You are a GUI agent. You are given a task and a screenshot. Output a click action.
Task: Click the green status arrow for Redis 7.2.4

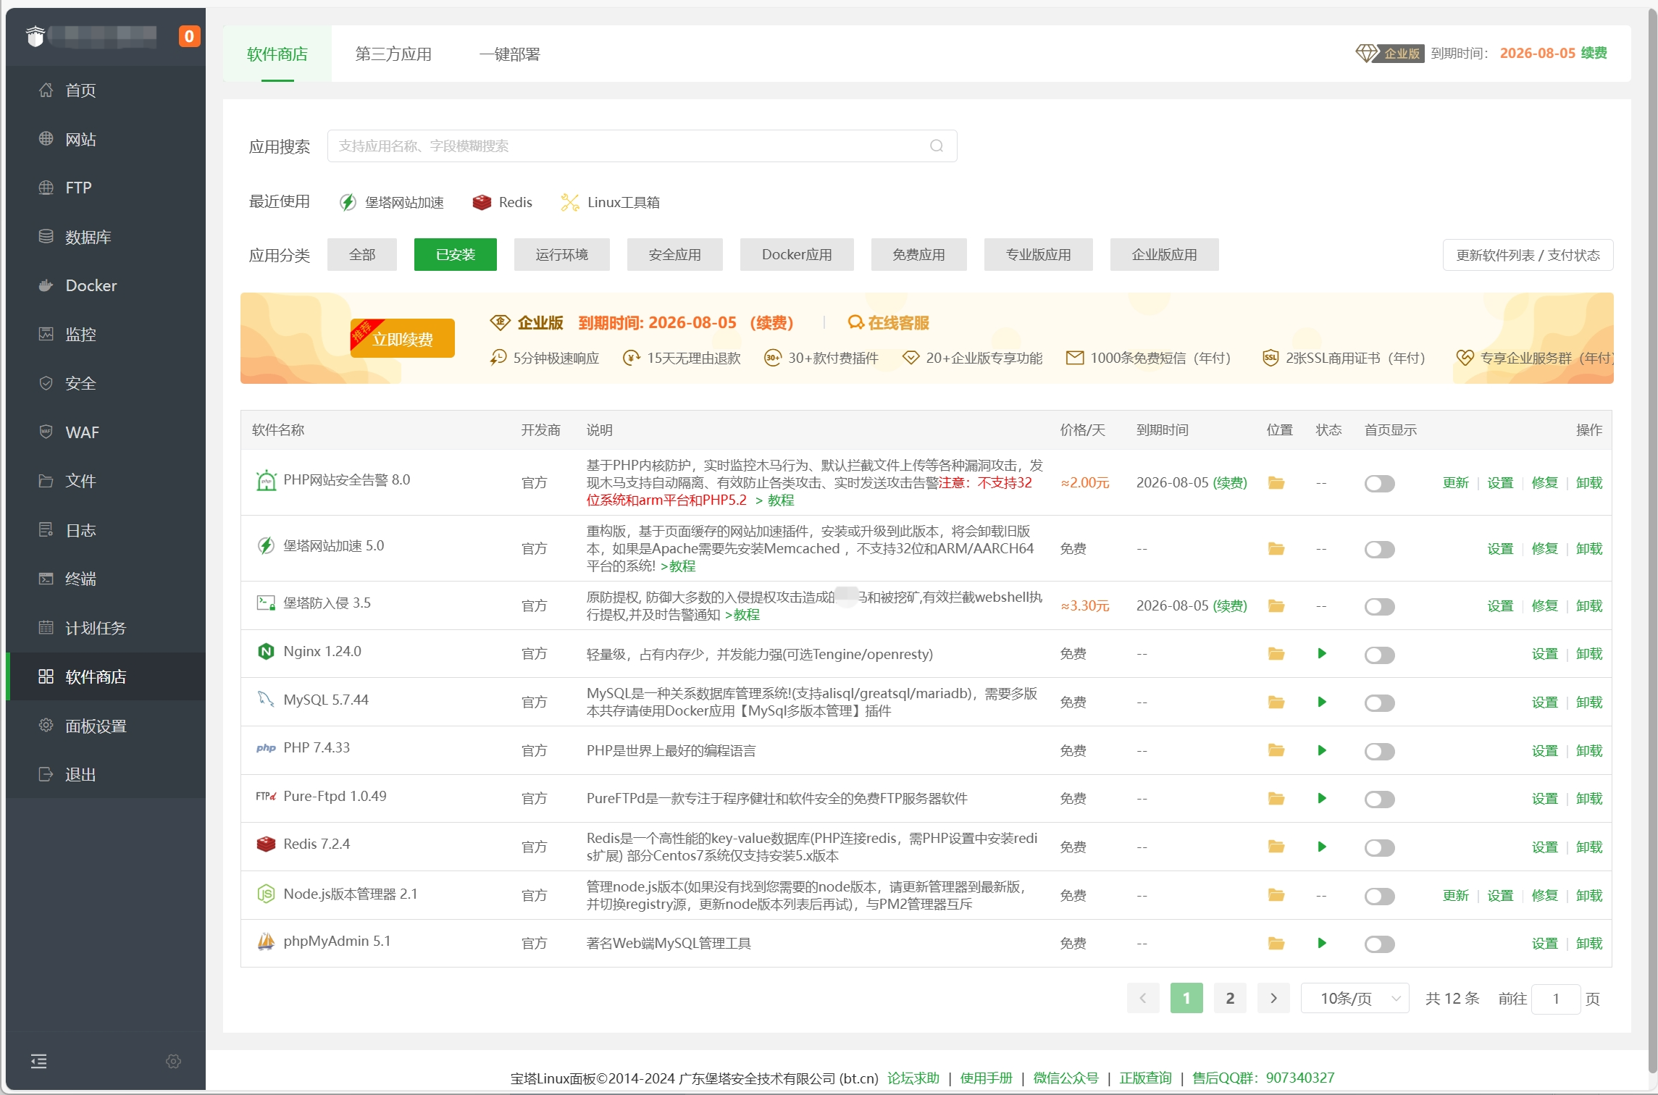(x=1322, y=847)
